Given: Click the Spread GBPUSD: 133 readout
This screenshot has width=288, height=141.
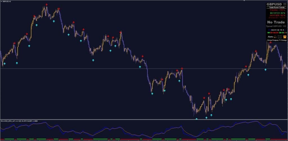Looking at the screenshot, I should (276, 26).
